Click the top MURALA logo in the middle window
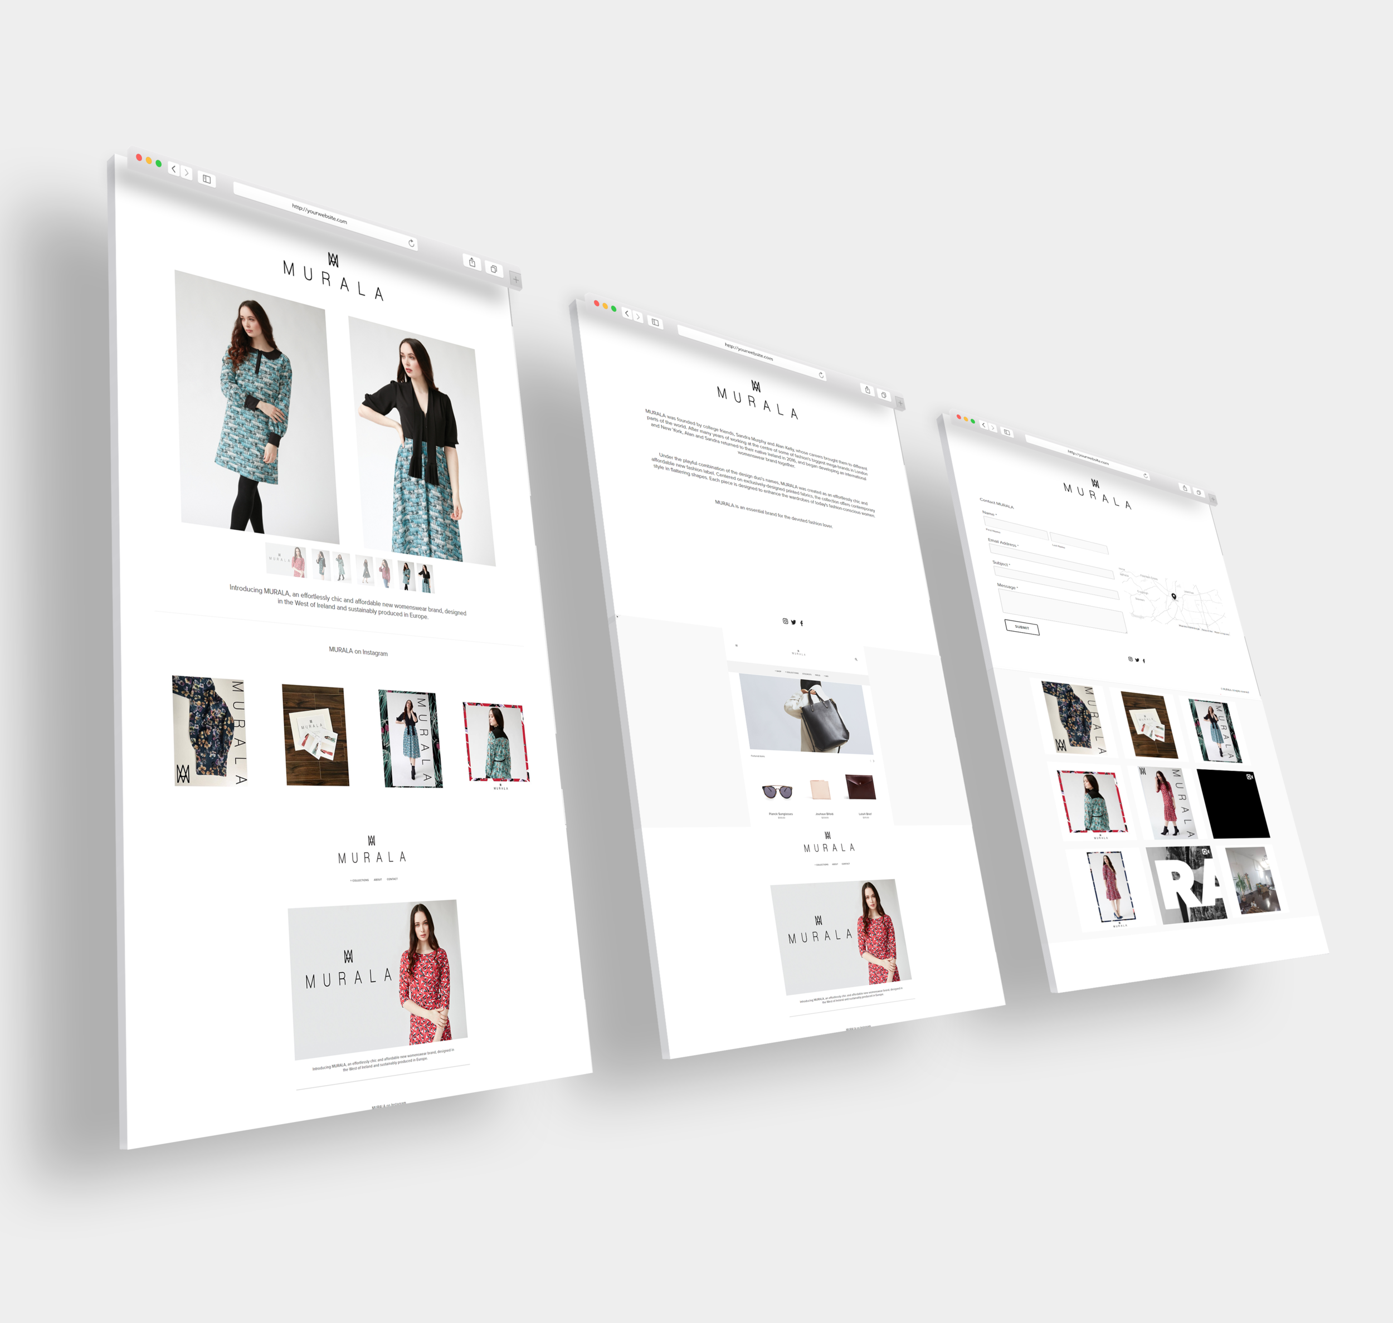1393x1323 pixels. (x=757, y=400)
